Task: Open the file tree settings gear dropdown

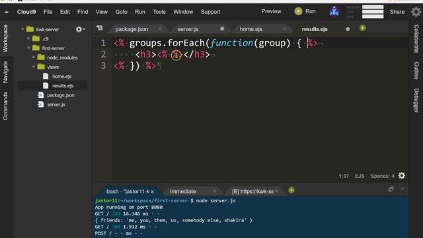Action: (x=80, y=29)
